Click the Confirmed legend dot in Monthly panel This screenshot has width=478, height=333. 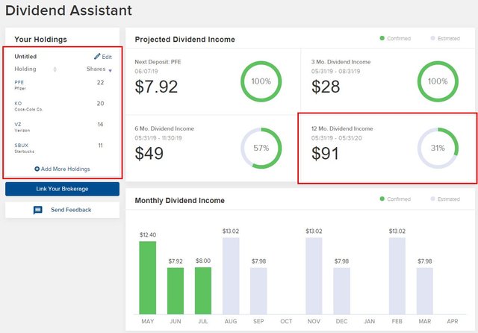coord(382,199)
